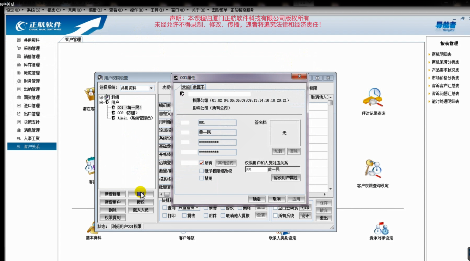This screenshot has height=261, width=470.
Task: Click the 载入人员 button
Action: pyautogui.click(x=141, y=210)
